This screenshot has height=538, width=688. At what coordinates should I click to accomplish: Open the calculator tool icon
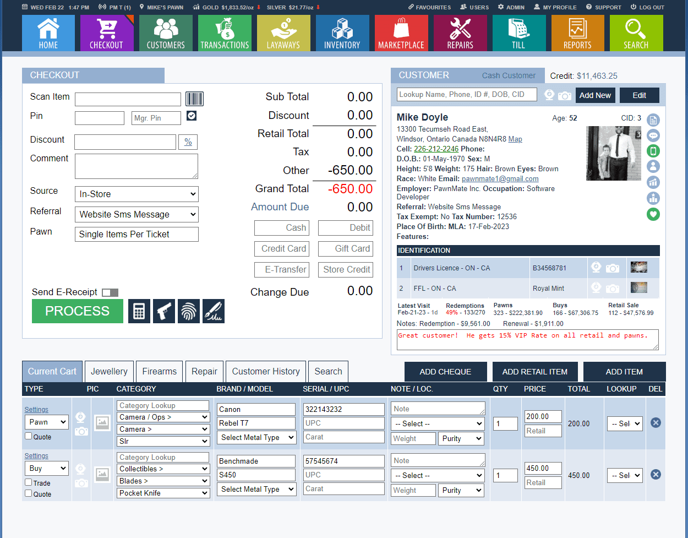139,312
